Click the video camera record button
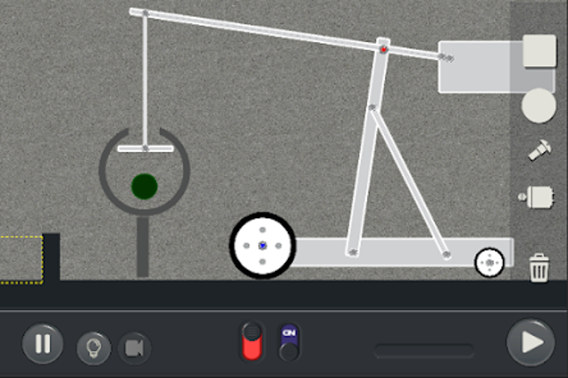 pos(135,348)
